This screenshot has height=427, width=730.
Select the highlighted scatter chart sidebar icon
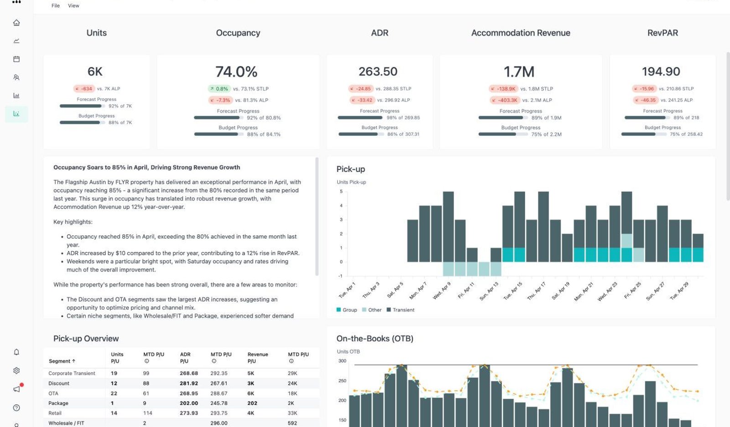16,114
